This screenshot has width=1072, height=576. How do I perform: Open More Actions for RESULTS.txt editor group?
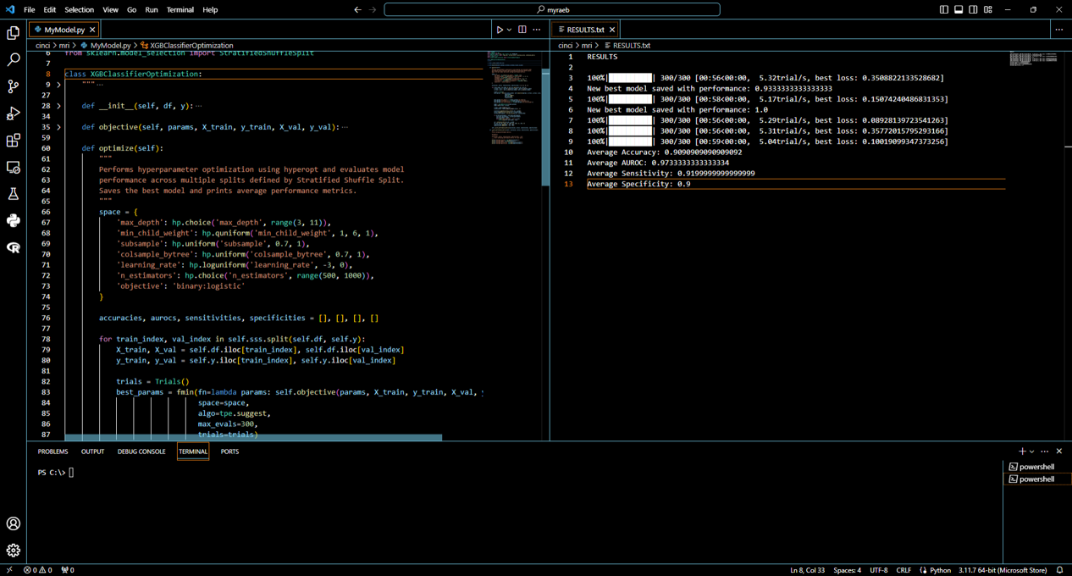click(x=1059, y=30)
